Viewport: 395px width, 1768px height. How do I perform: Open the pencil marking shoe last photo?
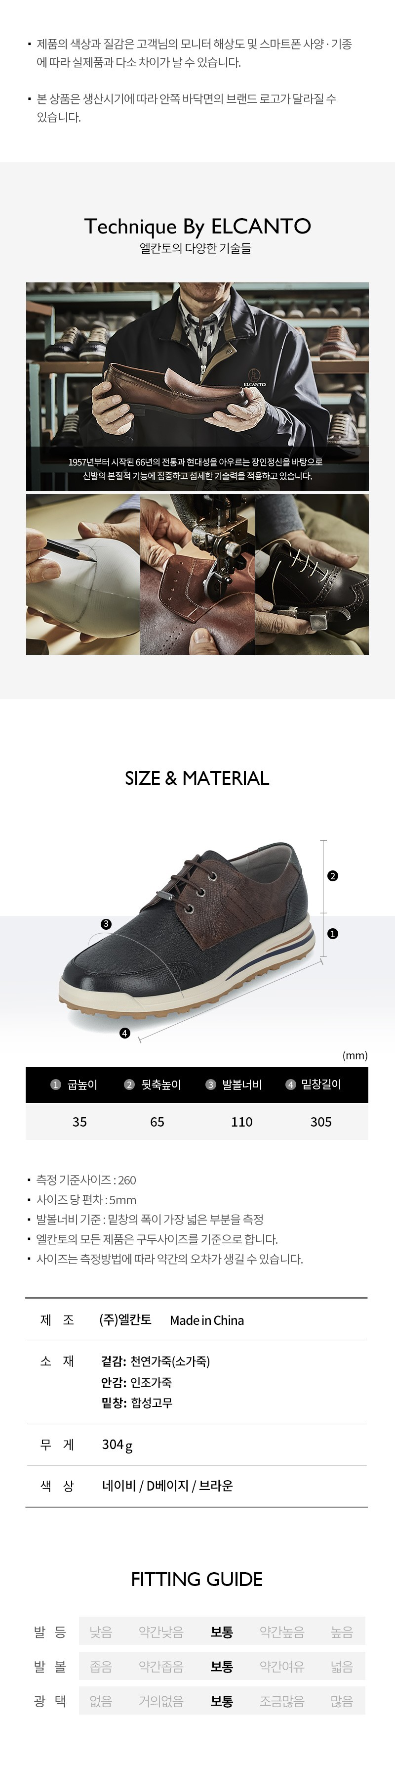(x=83, y=575)
